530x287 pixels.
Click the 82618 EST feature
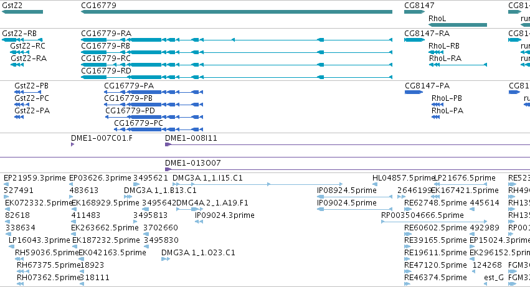pyautogui.click(x=7, y=222)
